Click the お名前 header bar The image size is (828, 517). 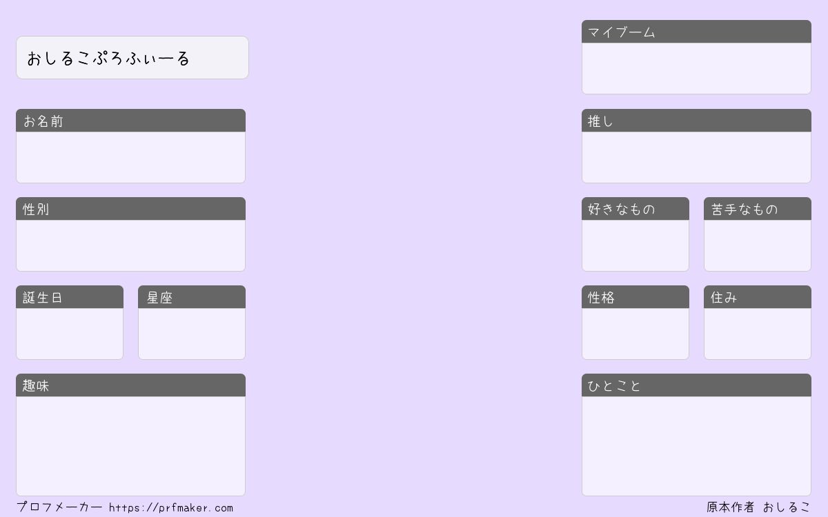click(130, 121)
